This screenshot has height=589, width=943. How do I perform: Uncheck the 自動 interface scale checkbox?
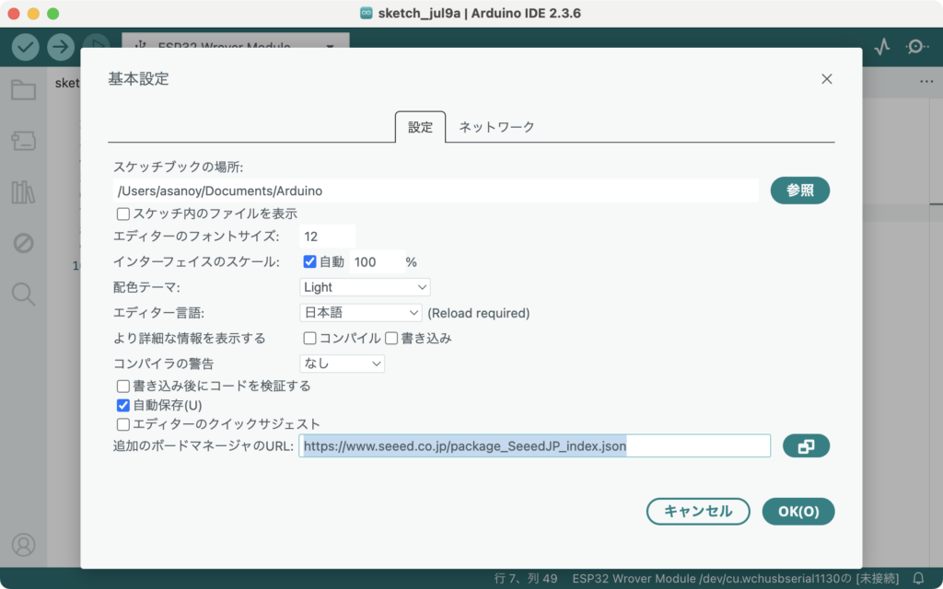[x=309, y=261]
